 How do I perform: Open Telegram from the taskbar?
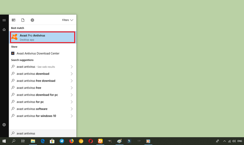click(x=62, y=141)
